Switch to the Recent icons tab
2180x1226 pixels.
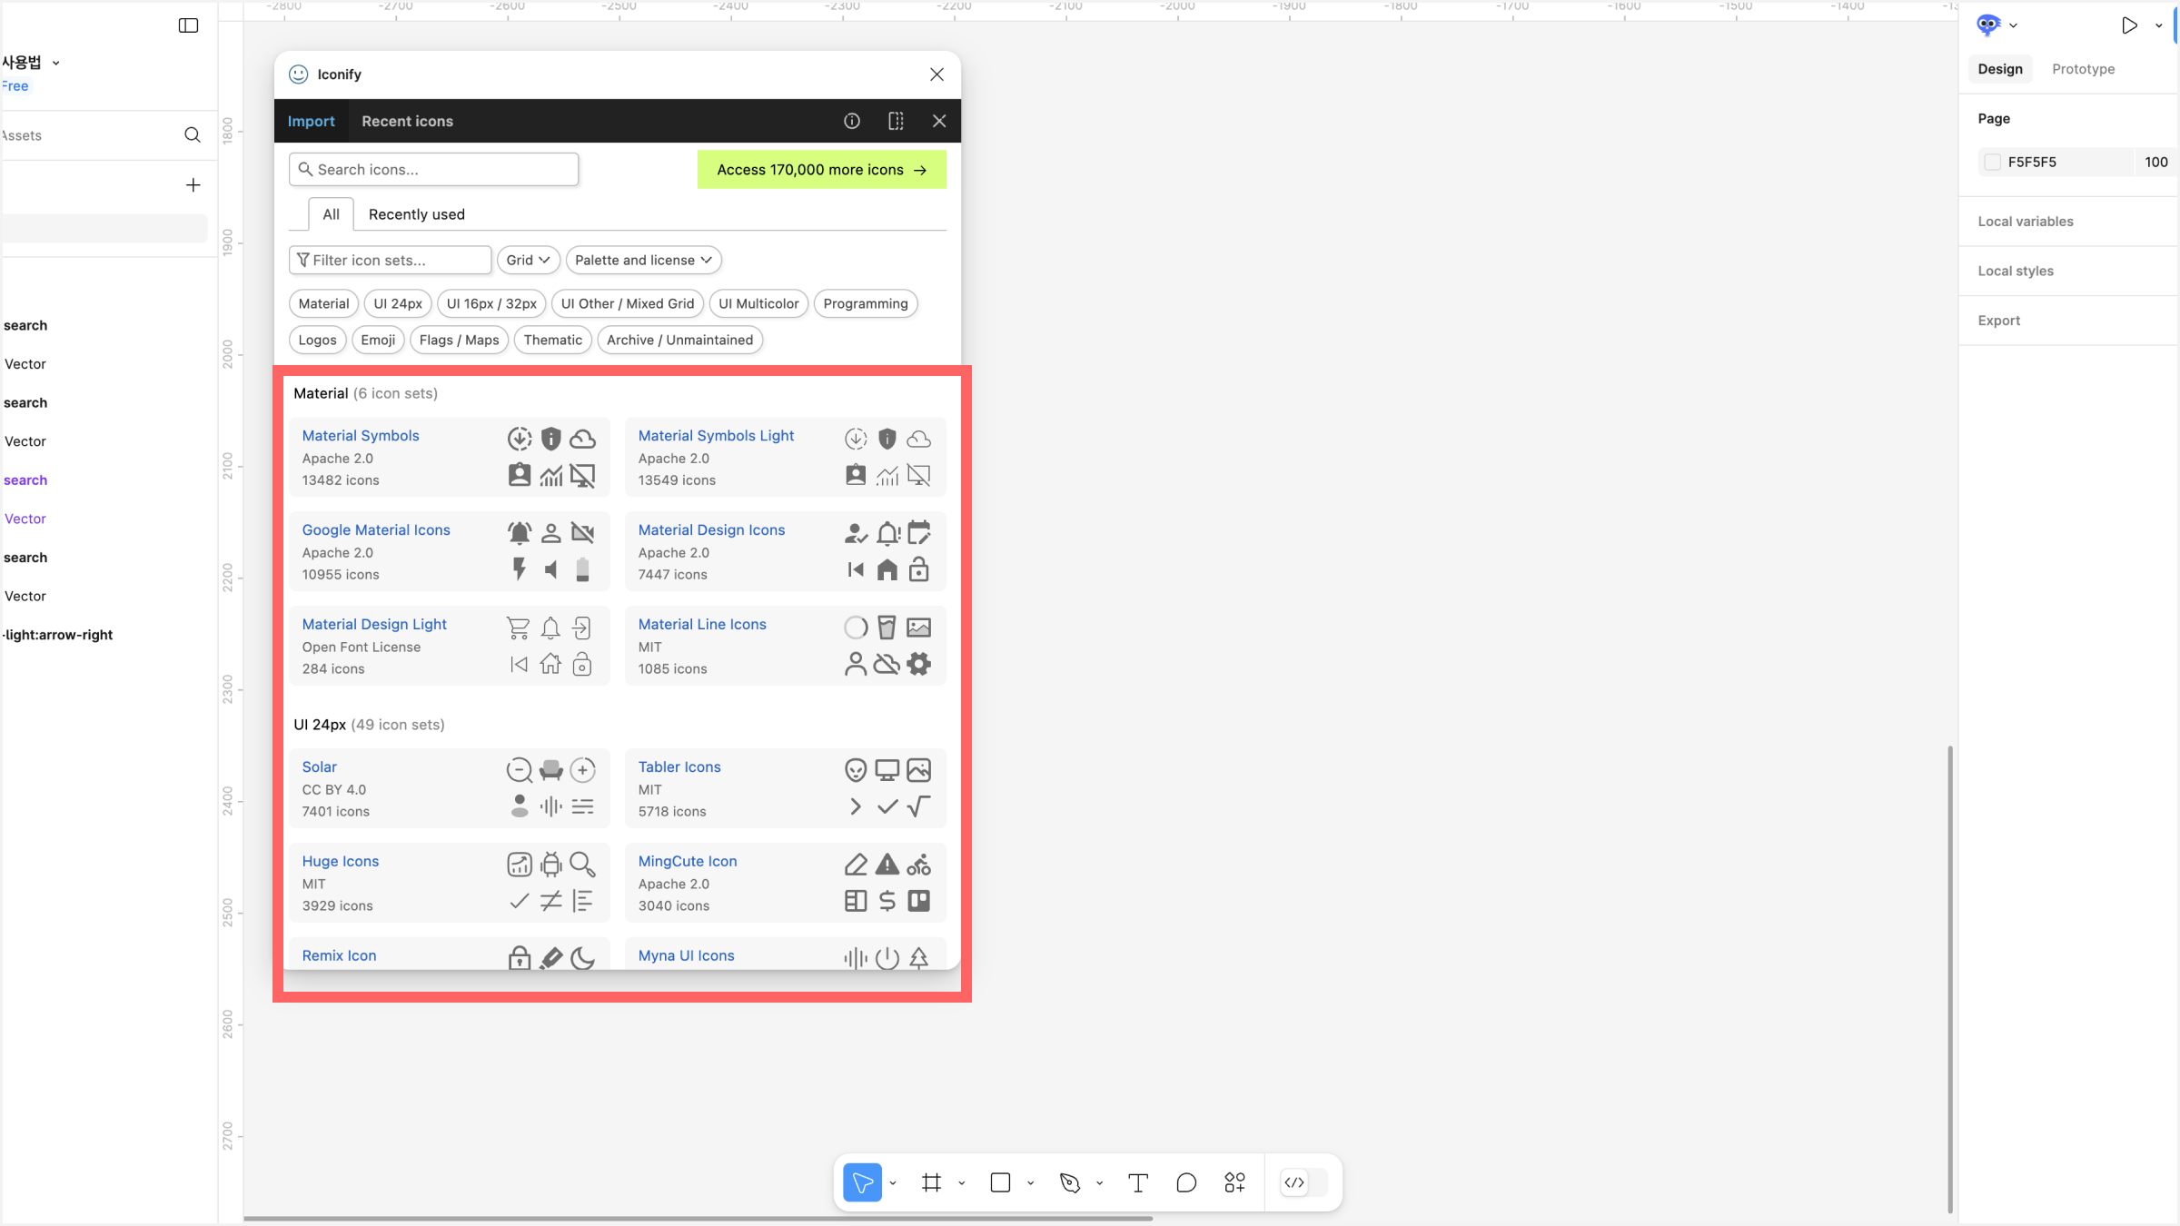(407, 121)
